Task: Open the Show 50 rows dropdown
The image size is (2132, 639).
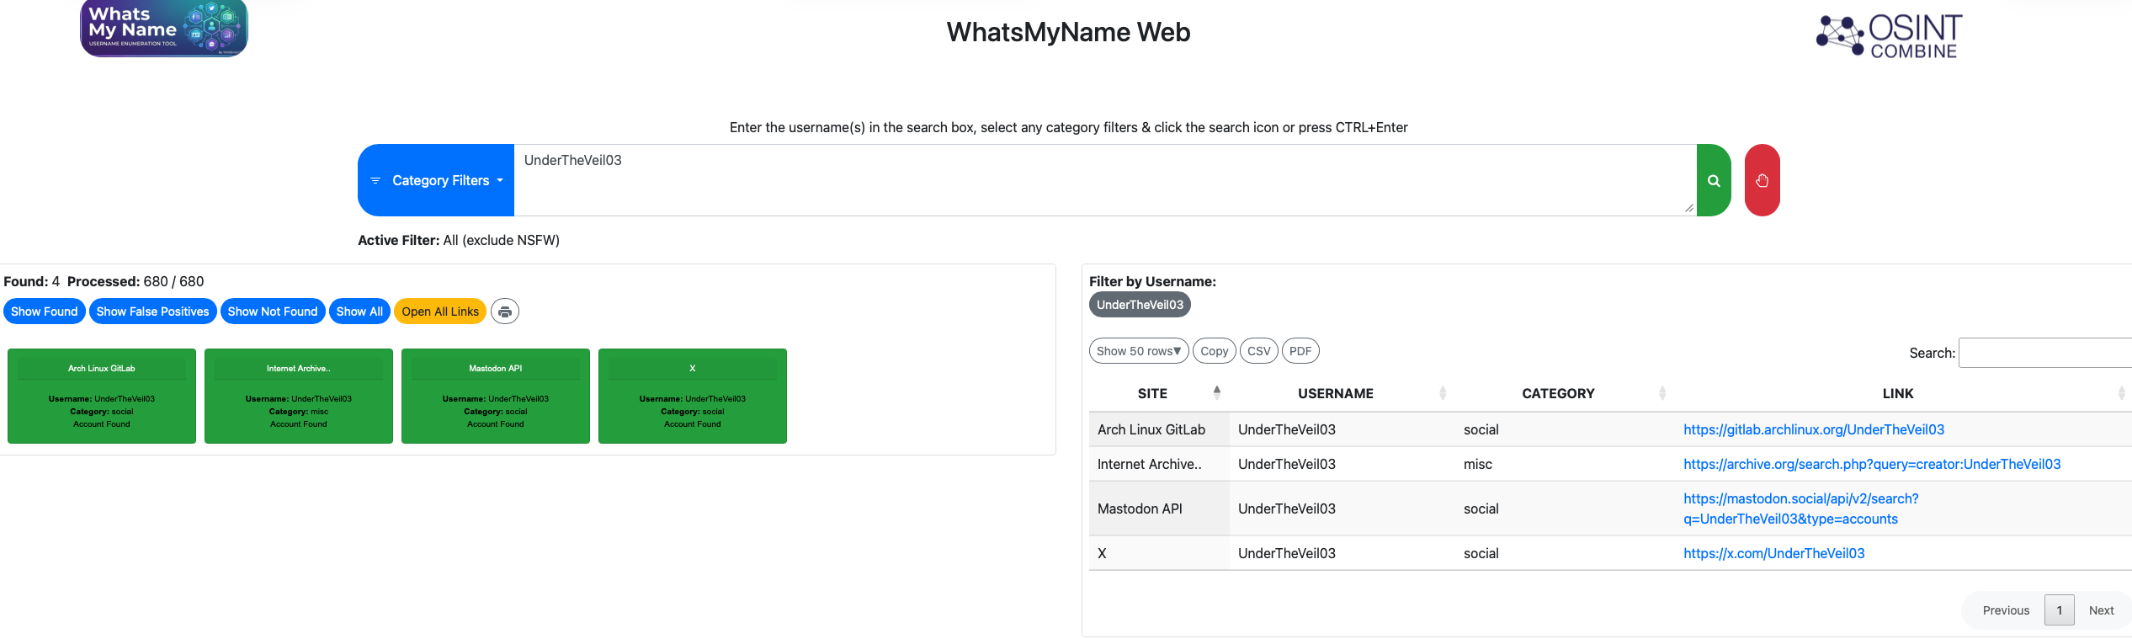Action: [x=1139, y=351]
